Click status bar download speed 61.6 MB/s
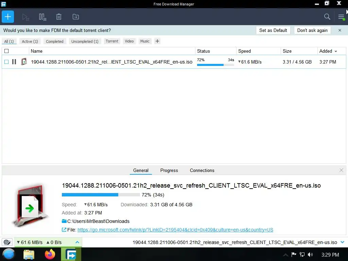 point(30,242)
